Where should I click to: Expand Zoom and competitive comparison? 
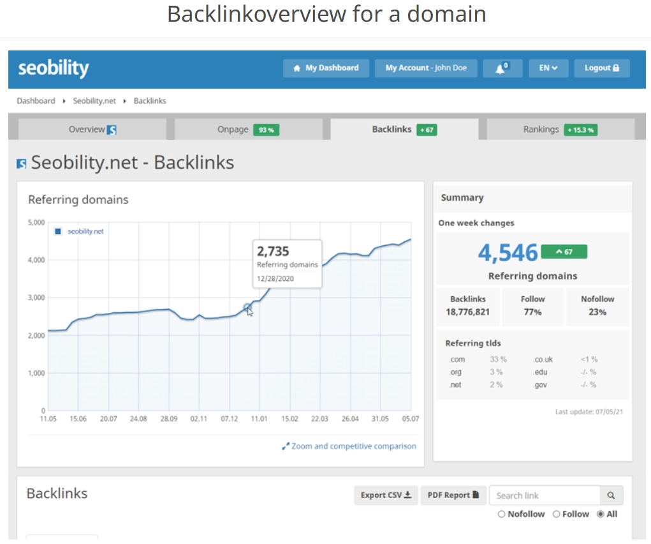349,446
